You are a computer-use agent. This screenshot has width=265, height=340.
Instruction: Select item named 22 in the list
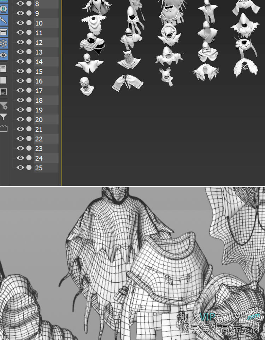tap(46, 139)
